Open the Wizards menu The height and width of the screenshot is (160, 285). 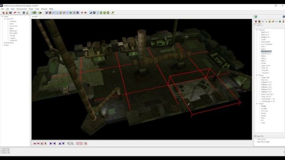(x=44, y=9)
